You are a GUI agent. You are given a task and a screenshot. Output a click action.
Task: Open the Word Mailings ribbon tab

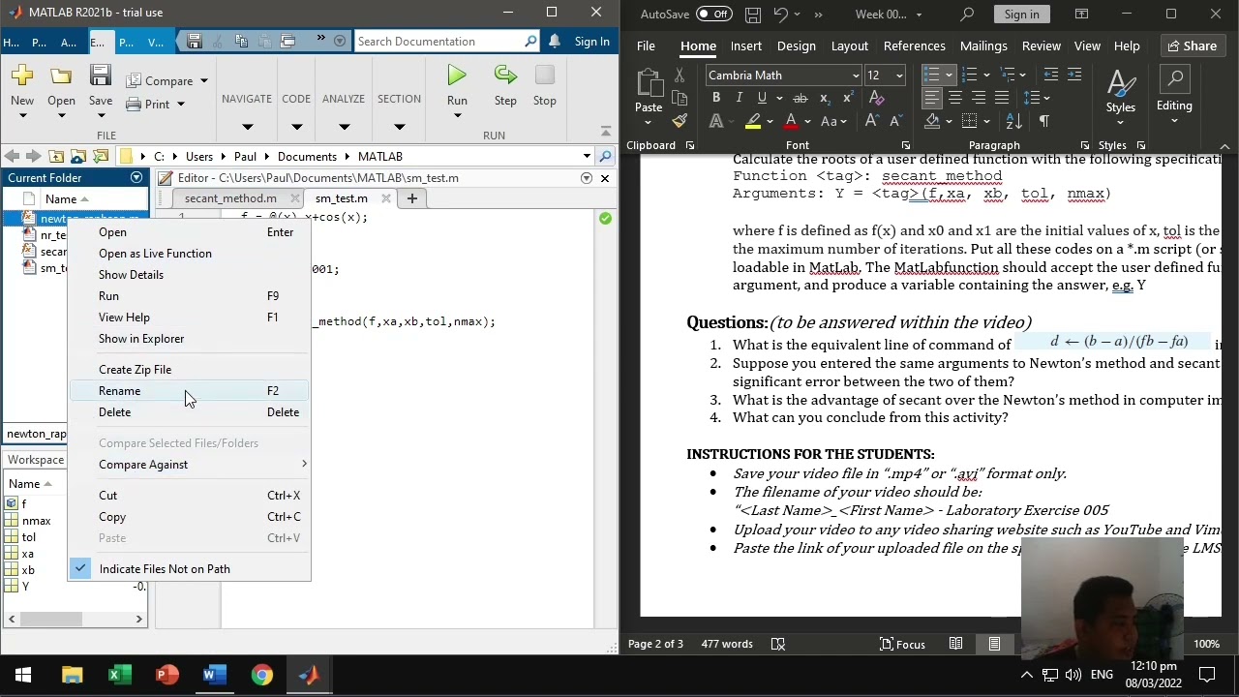[983, 45]
